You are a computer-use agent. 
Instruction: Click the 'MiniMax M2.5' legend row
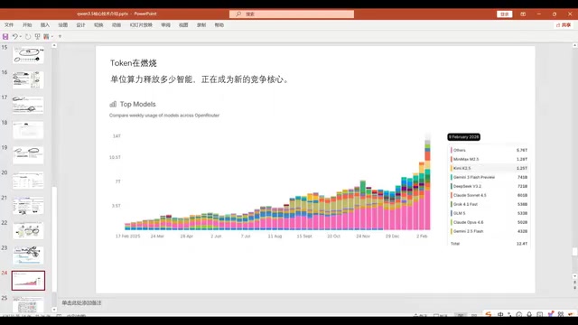pyautogui.click(x=489, y=159)
